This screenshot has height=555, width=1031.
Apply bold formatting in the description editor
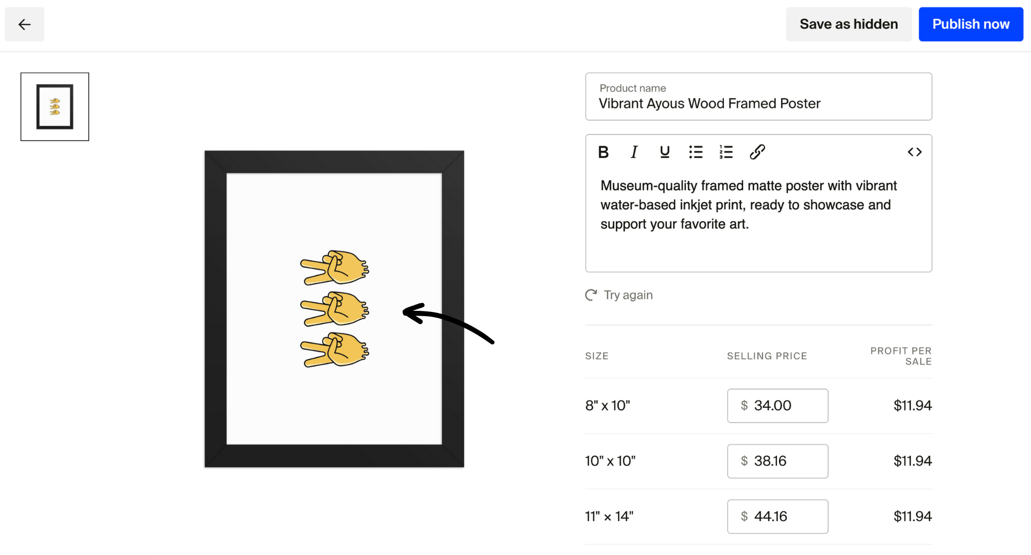603,152
